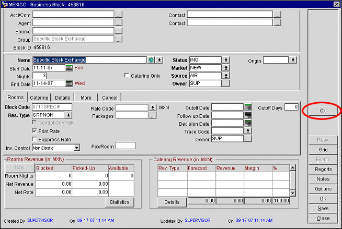Click the Statistics button
Viewport: 342px width, 229px height.
click(119, 202)
